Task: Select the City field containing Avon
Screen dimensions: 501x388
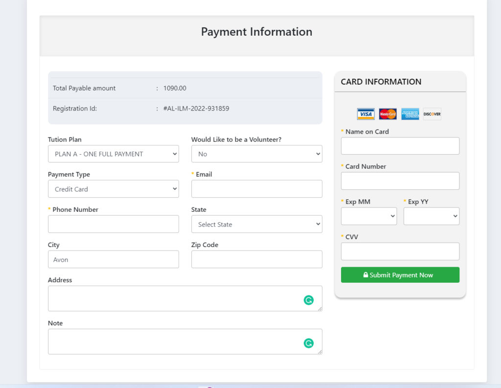Action: (113, 259)
